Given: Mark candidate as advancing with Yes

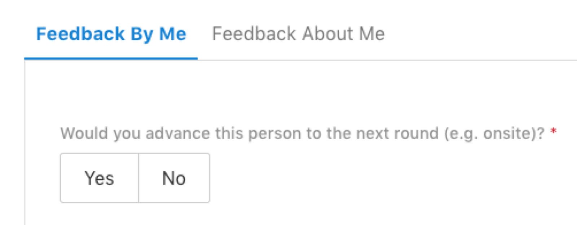Looking at the screenshot, I should coord(100,178).
